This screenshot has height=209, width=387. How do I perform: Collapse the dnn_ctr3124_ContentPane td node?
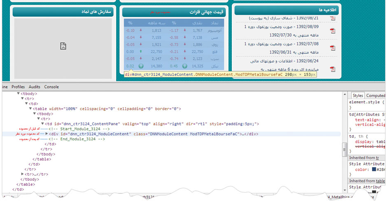click(42, 124)
